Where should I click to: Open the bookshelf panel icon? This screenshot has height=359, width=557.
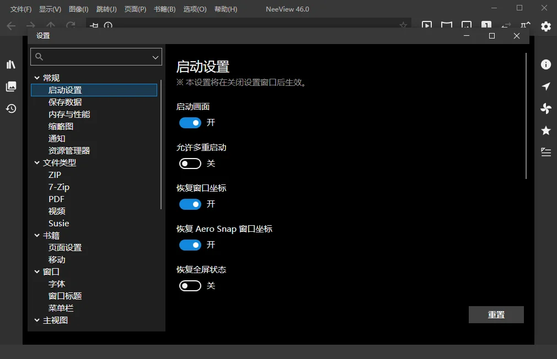click(x=11, y=64)
